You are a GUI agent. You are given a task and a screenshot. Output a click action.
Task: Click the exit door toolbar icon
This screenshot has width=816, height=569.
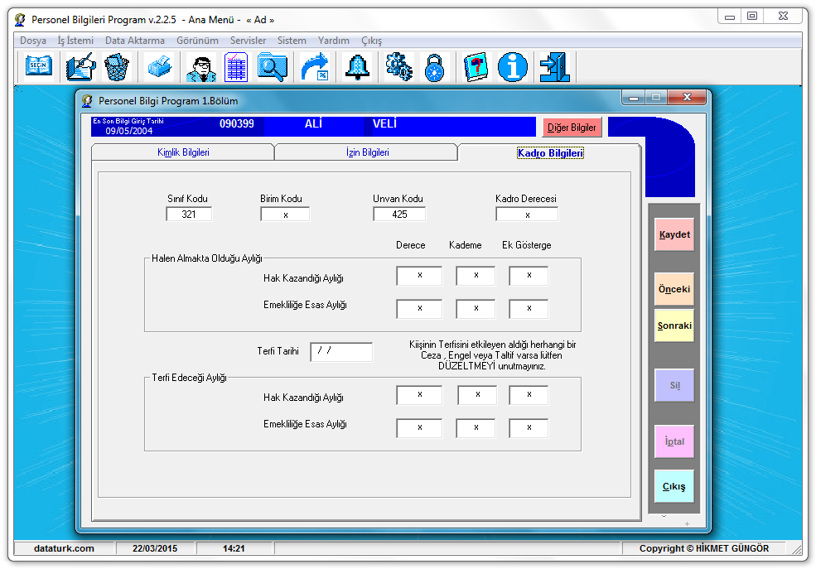pyautogui.click(x=555, y=67)
